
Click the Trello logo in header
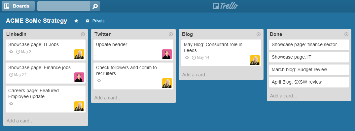pyautogui.click(x=226, y=6)
